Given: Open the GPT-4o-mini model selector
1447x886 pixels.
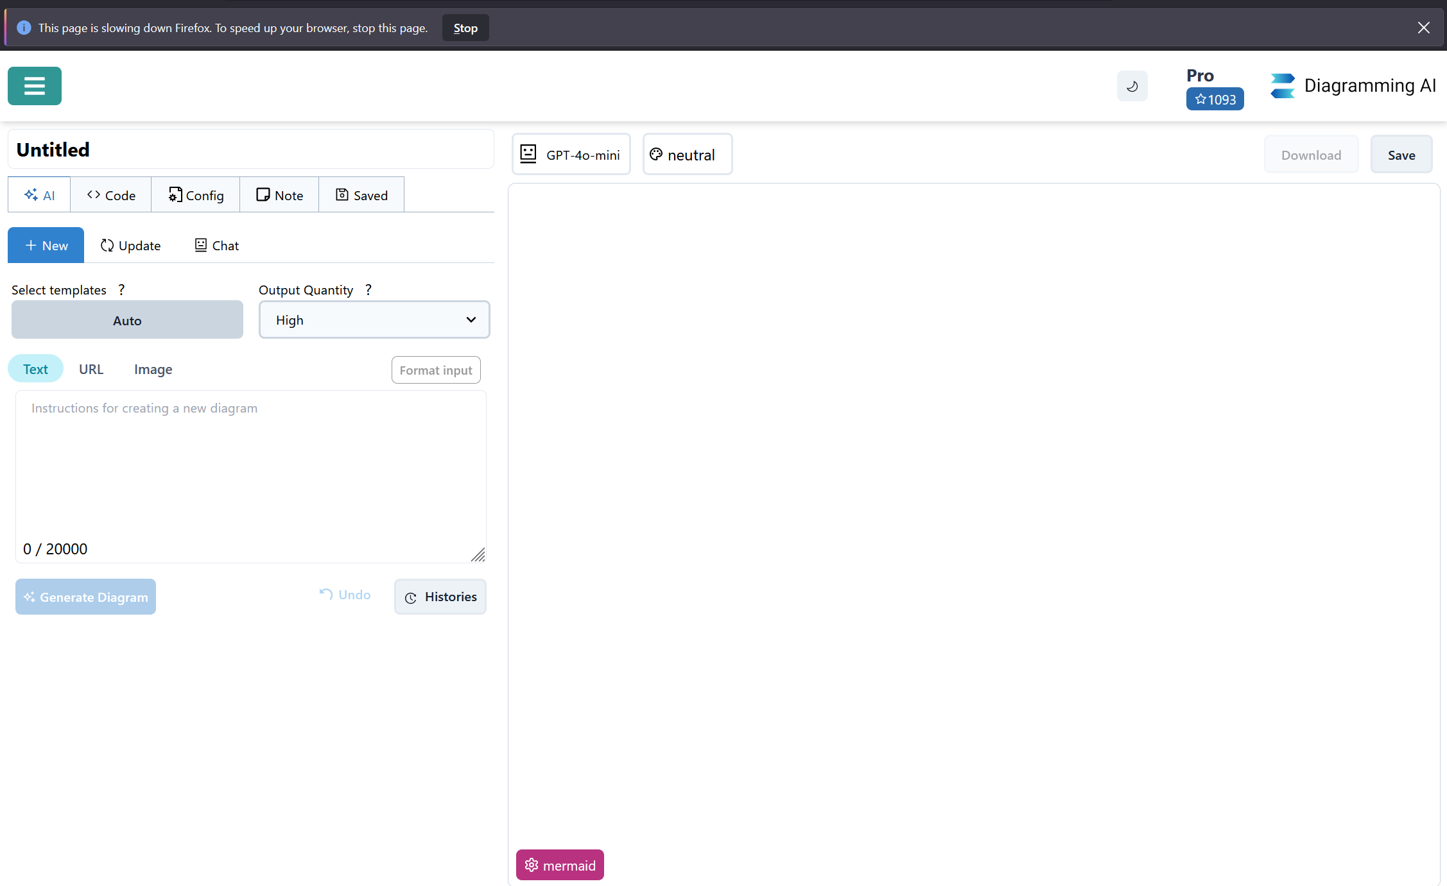Looking at the screenshot, I should pyautogui.click(x=571, y=155).
